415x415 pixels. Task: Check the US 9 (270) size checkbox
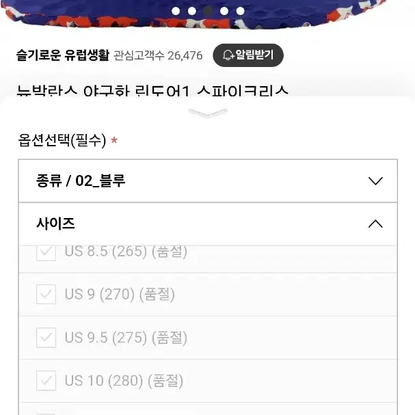(x=46, y=294)
